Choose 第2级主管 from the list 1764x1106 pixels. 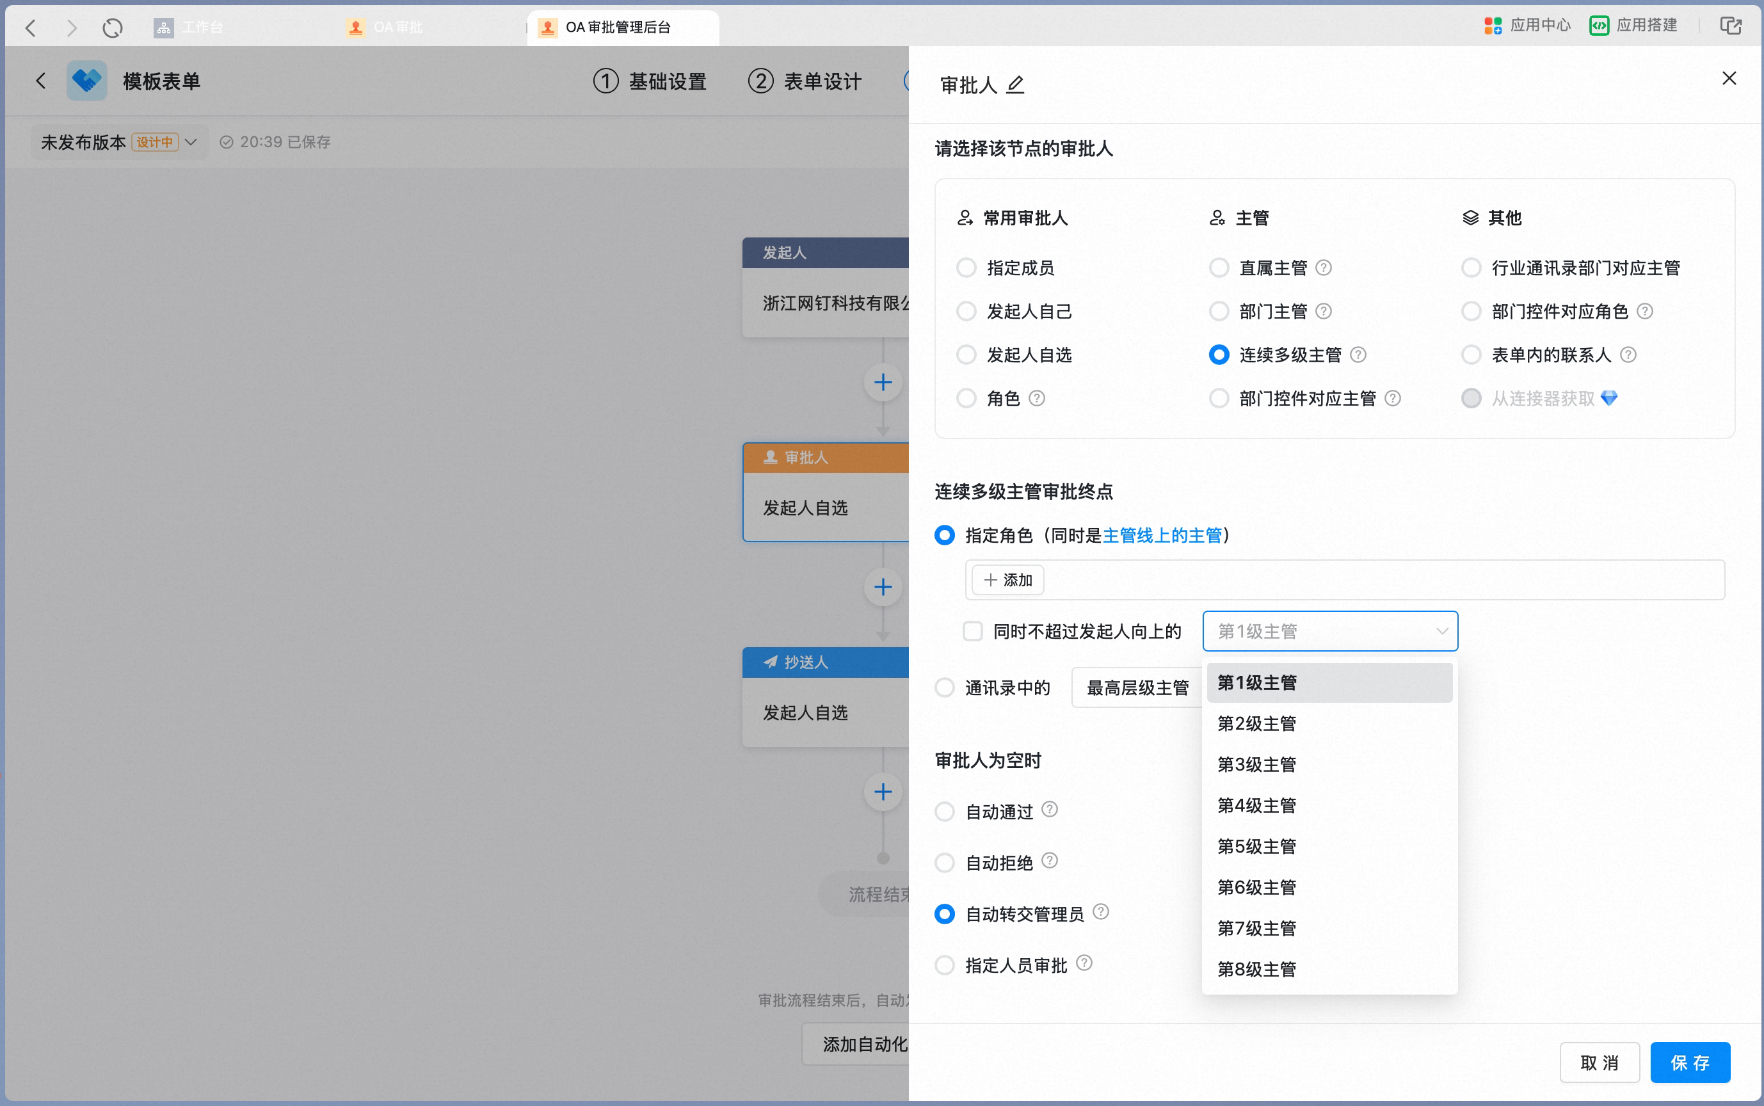click(x=1329, y=724)
